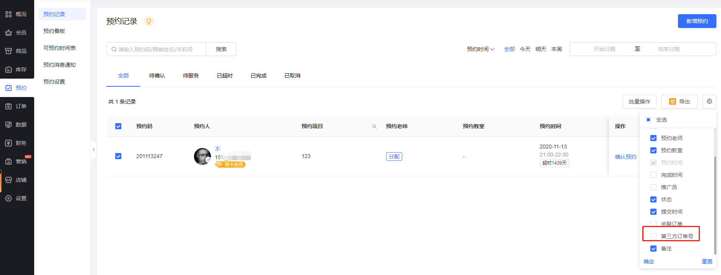The image size is (721, 275).
Task: Click the 超时1439天 overdue tag
Action: (x=554, y=163)
